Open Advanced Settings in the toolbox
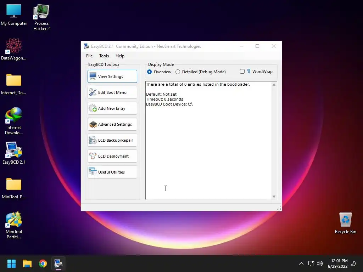This screenshot has width=363, height=272. point(112,124)
